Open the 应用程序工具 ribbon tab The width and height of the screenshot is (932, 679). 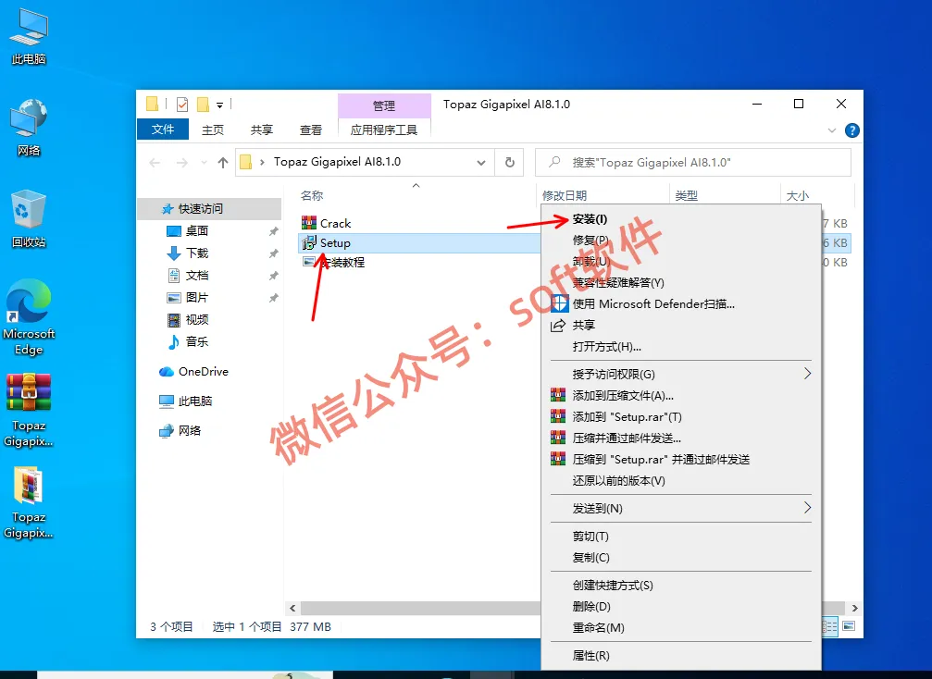(384, 130)
